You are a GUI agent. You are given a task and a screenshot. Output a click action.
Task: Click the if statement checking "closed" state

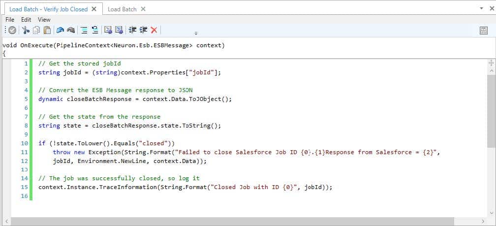[106, 143]
